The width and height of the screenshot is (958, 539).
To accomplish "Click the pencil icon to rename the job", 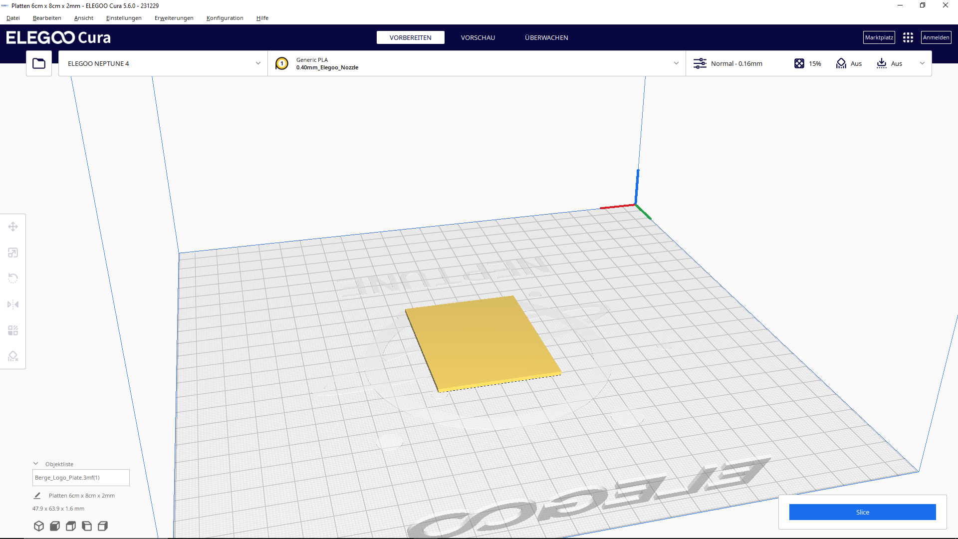I will [x=37, y=496].
